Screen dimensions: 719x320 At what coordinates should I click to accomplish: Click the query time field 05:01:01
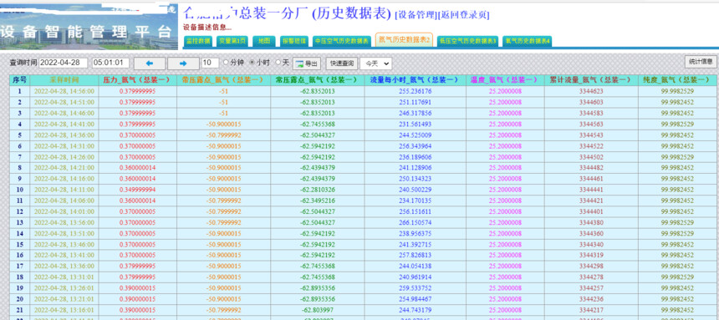pos(110,63)
